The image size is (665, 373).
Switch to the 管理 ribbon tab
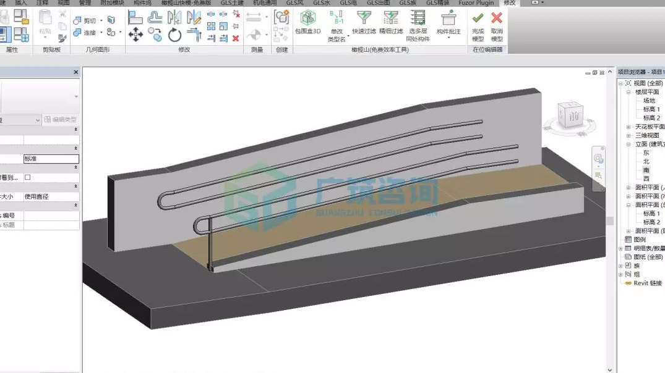85,3
